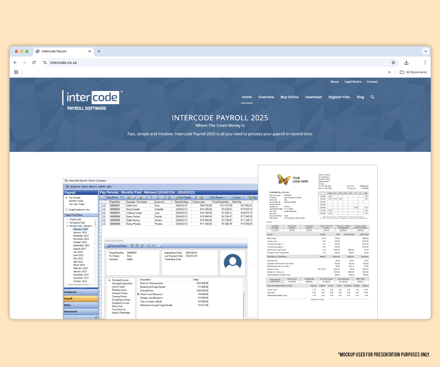This screenshot has width=440, height=367.
Task: Click the butterfly logo on the payslip
Action: tap(284, 179)
